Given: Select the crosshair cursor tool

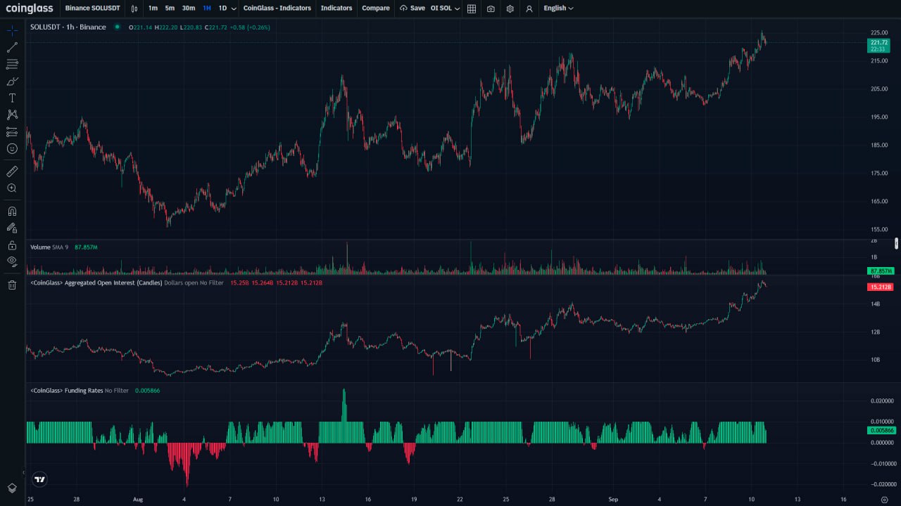Looking at the screenshot, I should [12, 31].
